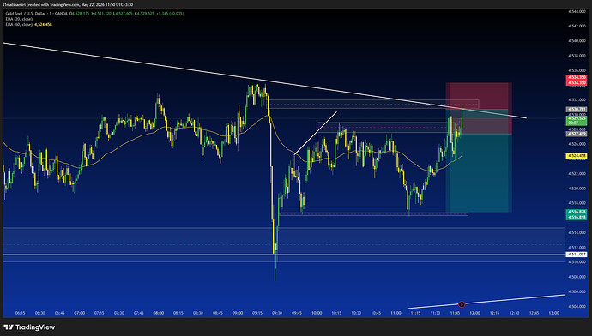The width and height of the screenshot is (592, 336).
Task: Click the 11:00 time axis label
Action: [396, 313]
